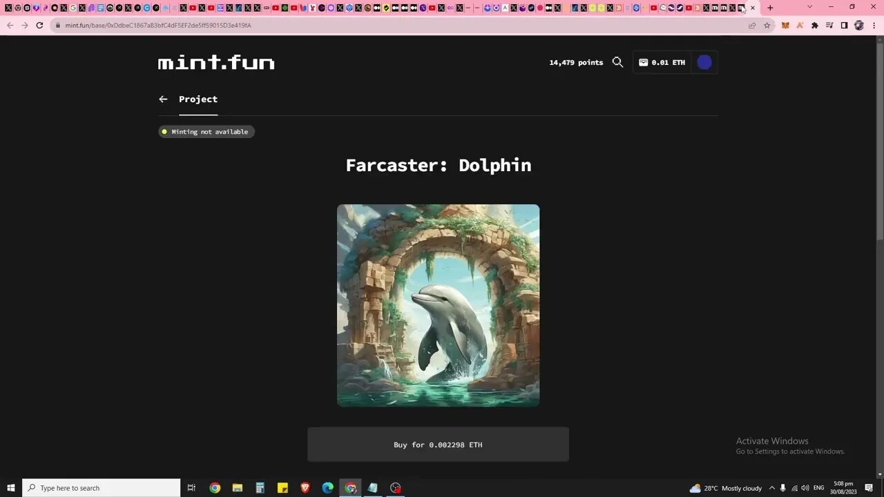Screen dimensions: 884x497
Task: Select the Project tab
Action: click(x=198, y=99)
